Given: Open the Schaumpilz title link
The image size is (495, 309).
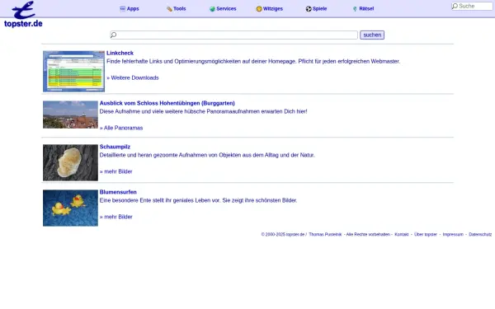Looking at the screenshot, I should 115,147.
